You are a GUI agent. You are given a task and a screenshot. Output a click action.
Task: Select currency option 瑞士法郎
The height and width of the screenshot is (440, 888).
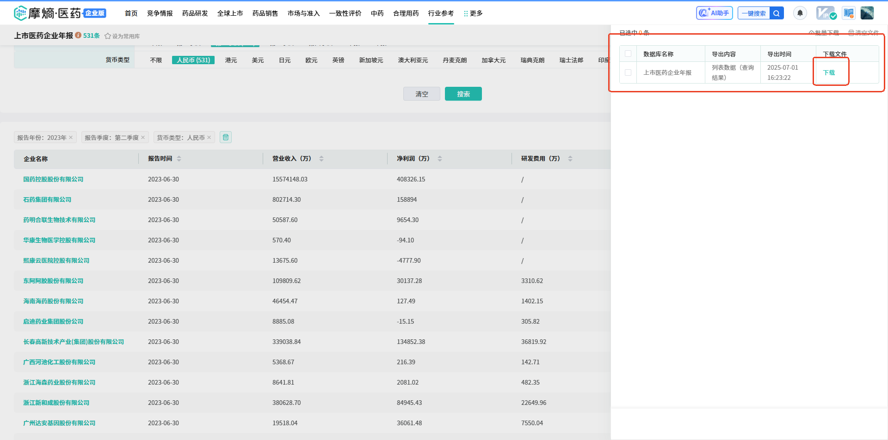tap(571, 60)
